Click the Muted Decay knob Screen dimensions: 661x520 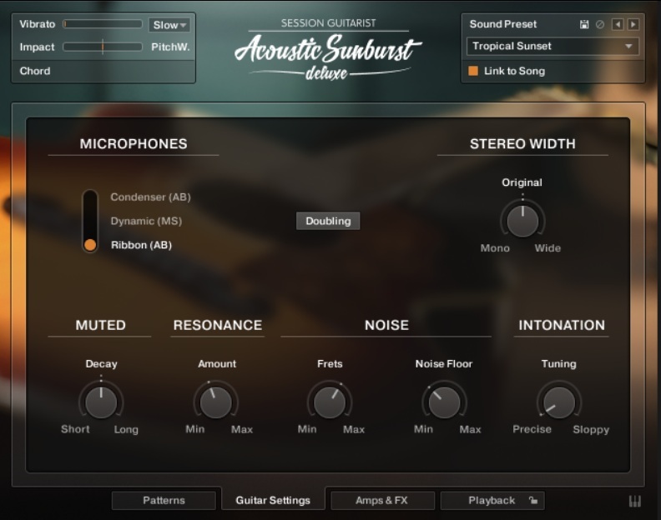tap(101, 402)
